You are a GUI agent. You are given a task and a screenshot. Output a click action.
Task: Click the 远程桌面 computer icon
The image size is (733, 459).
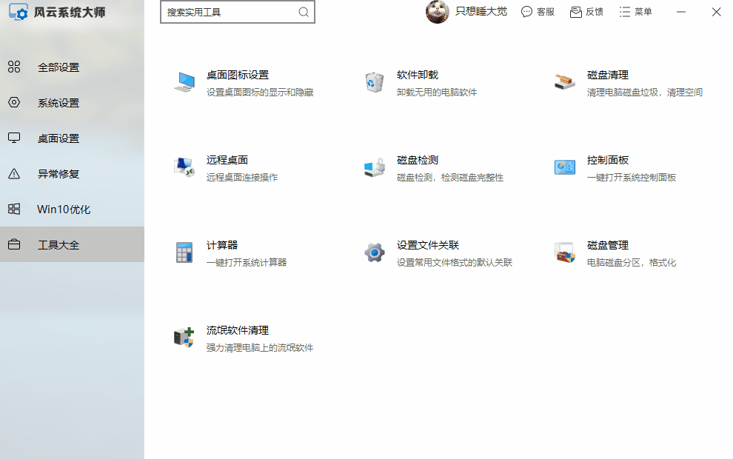pos(184,167)
